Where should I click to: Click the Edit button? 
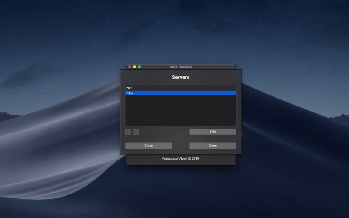tap(213, 132)
